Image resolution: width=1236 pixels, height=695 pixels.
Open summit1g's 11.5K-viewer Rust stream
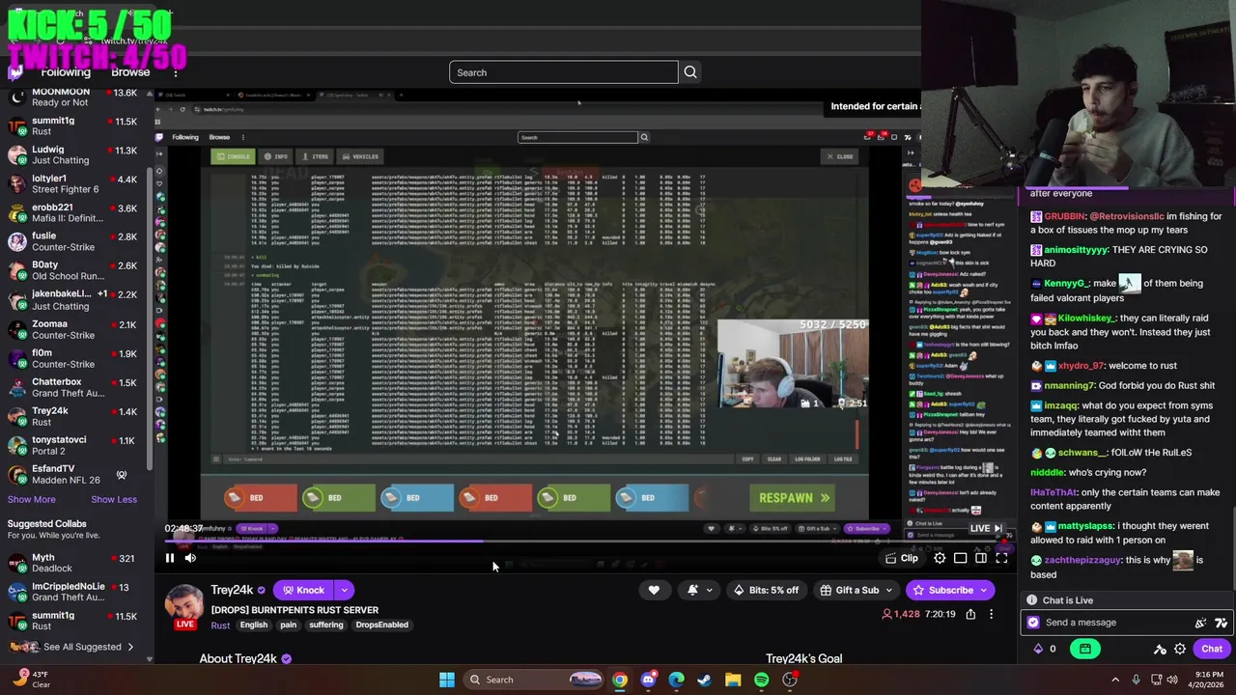pyautogui.click(x=75, y=125)
